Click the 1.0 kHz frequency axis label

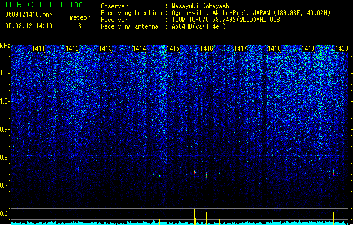(5, 101)
